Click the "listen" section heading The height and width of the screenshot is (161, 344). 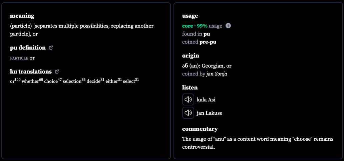190,87
